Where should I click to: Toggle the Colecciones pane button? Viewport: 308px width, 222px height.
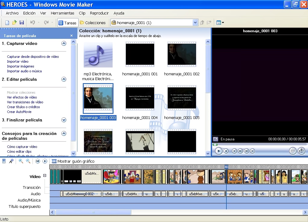[93, 23]
